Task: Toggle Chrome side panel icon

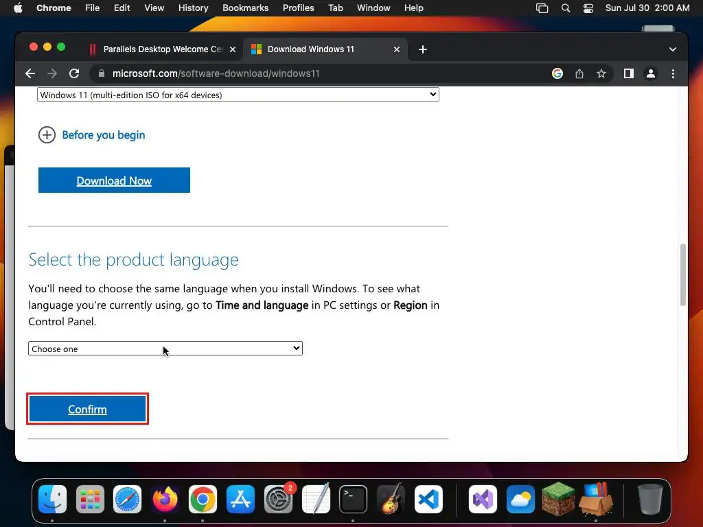Action: coord(629,73)
